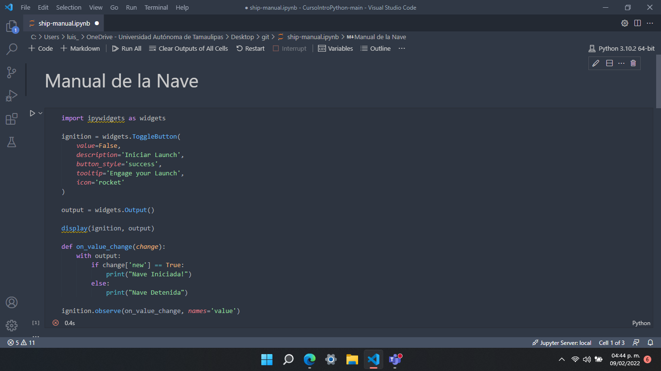Open notebook toolbar overflow ellipsis
The height and width of the screenshot is (371, 661).
tap(402, 48)
